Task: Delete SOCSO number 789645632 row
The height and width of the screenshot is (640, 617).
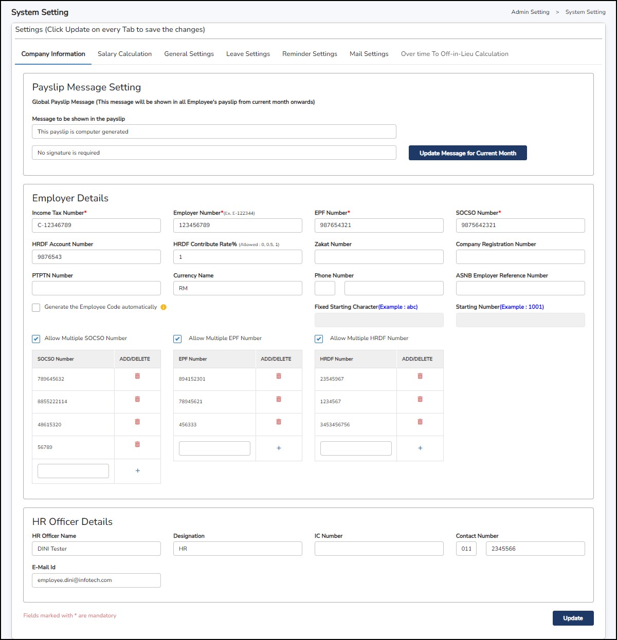Action: 137,377
